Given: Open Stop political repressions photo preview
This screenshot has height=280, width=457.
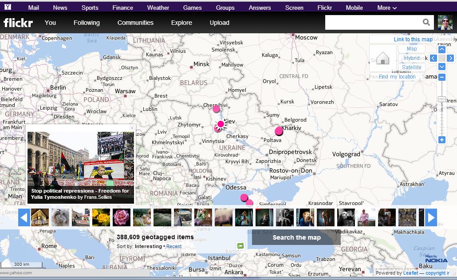Looking at the screenshot, I should tap(81, 168).
